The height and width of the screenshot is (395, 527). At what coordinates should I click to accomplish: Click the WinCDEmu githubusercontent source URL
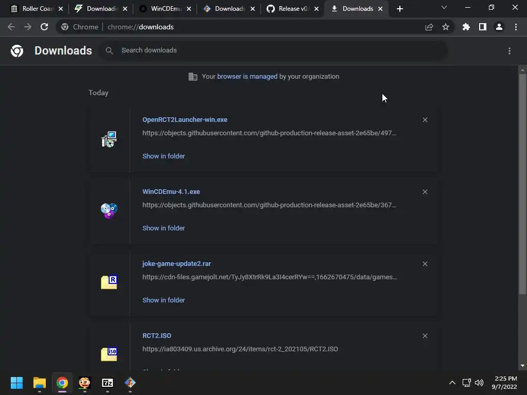pyautogui.click(x=269, y=205)
